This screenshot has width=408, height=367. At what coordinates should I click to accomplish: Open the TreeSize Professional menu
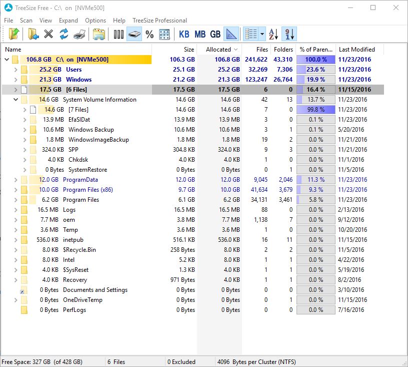click(x=159, y=21)
